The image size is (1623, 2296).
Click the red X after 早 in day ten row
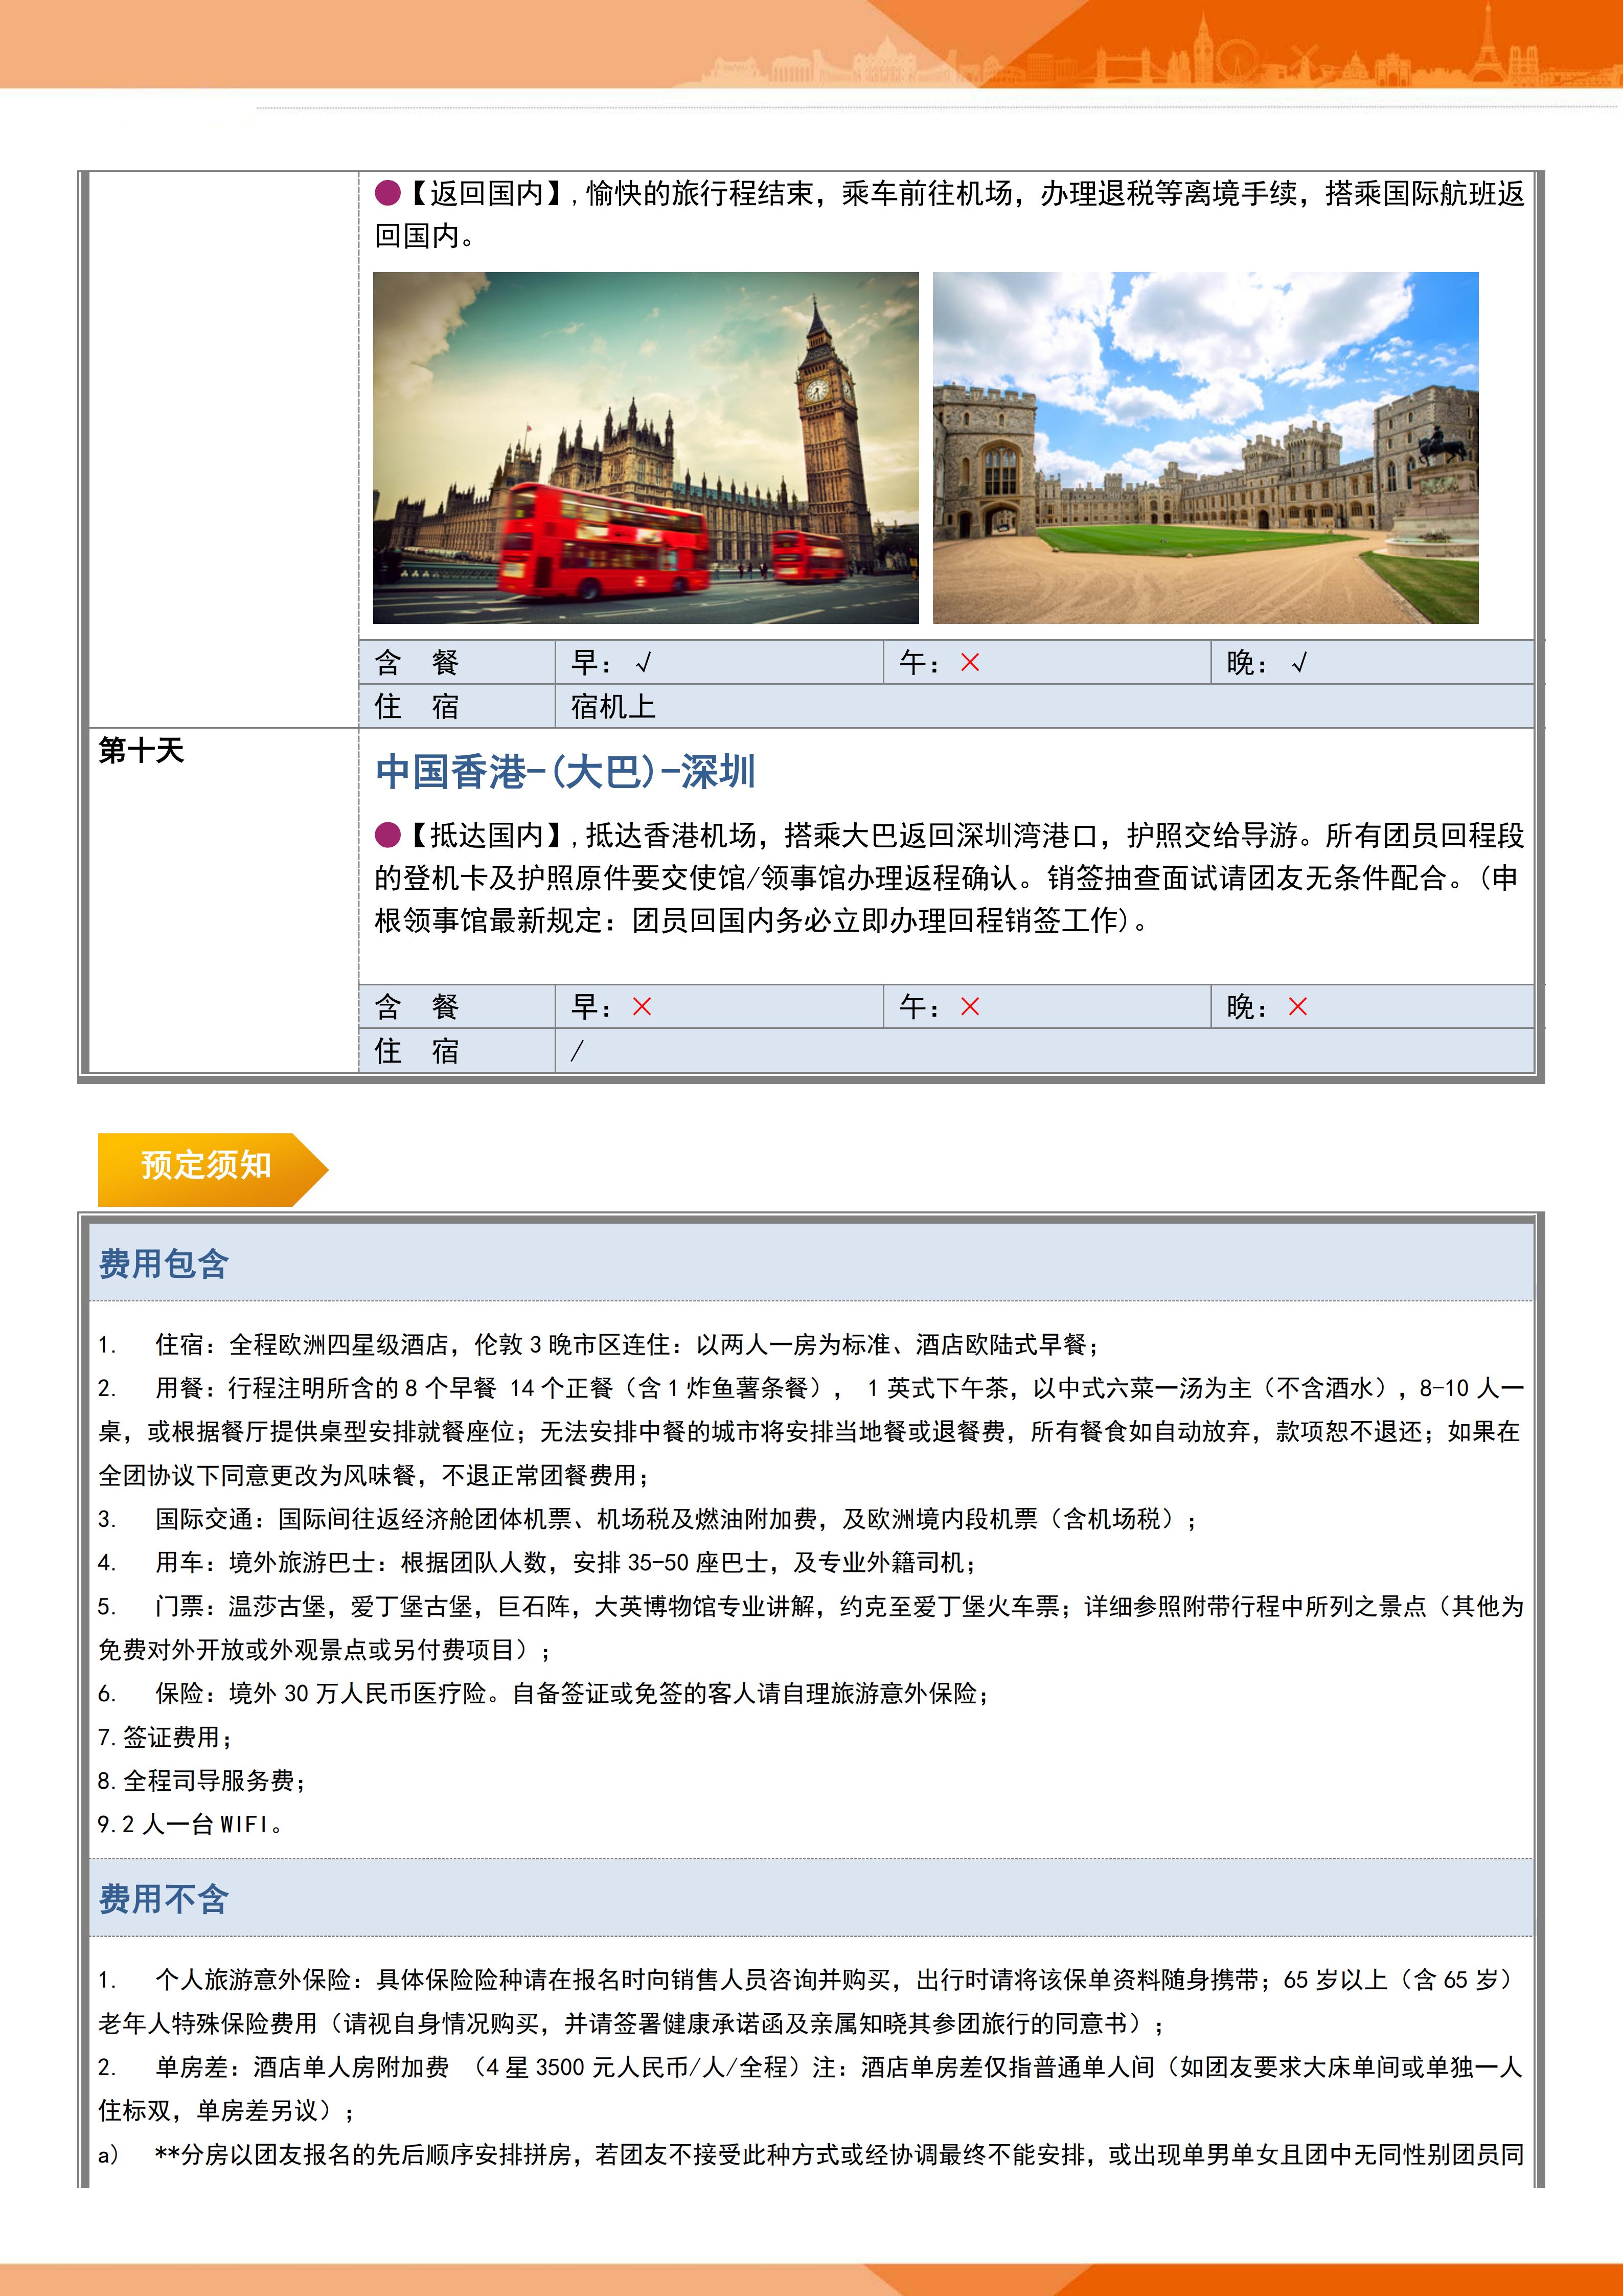pos(642,1006)
